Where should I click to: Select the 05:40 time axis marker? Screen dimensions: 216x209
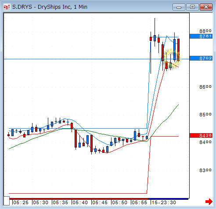pos(80,202)
